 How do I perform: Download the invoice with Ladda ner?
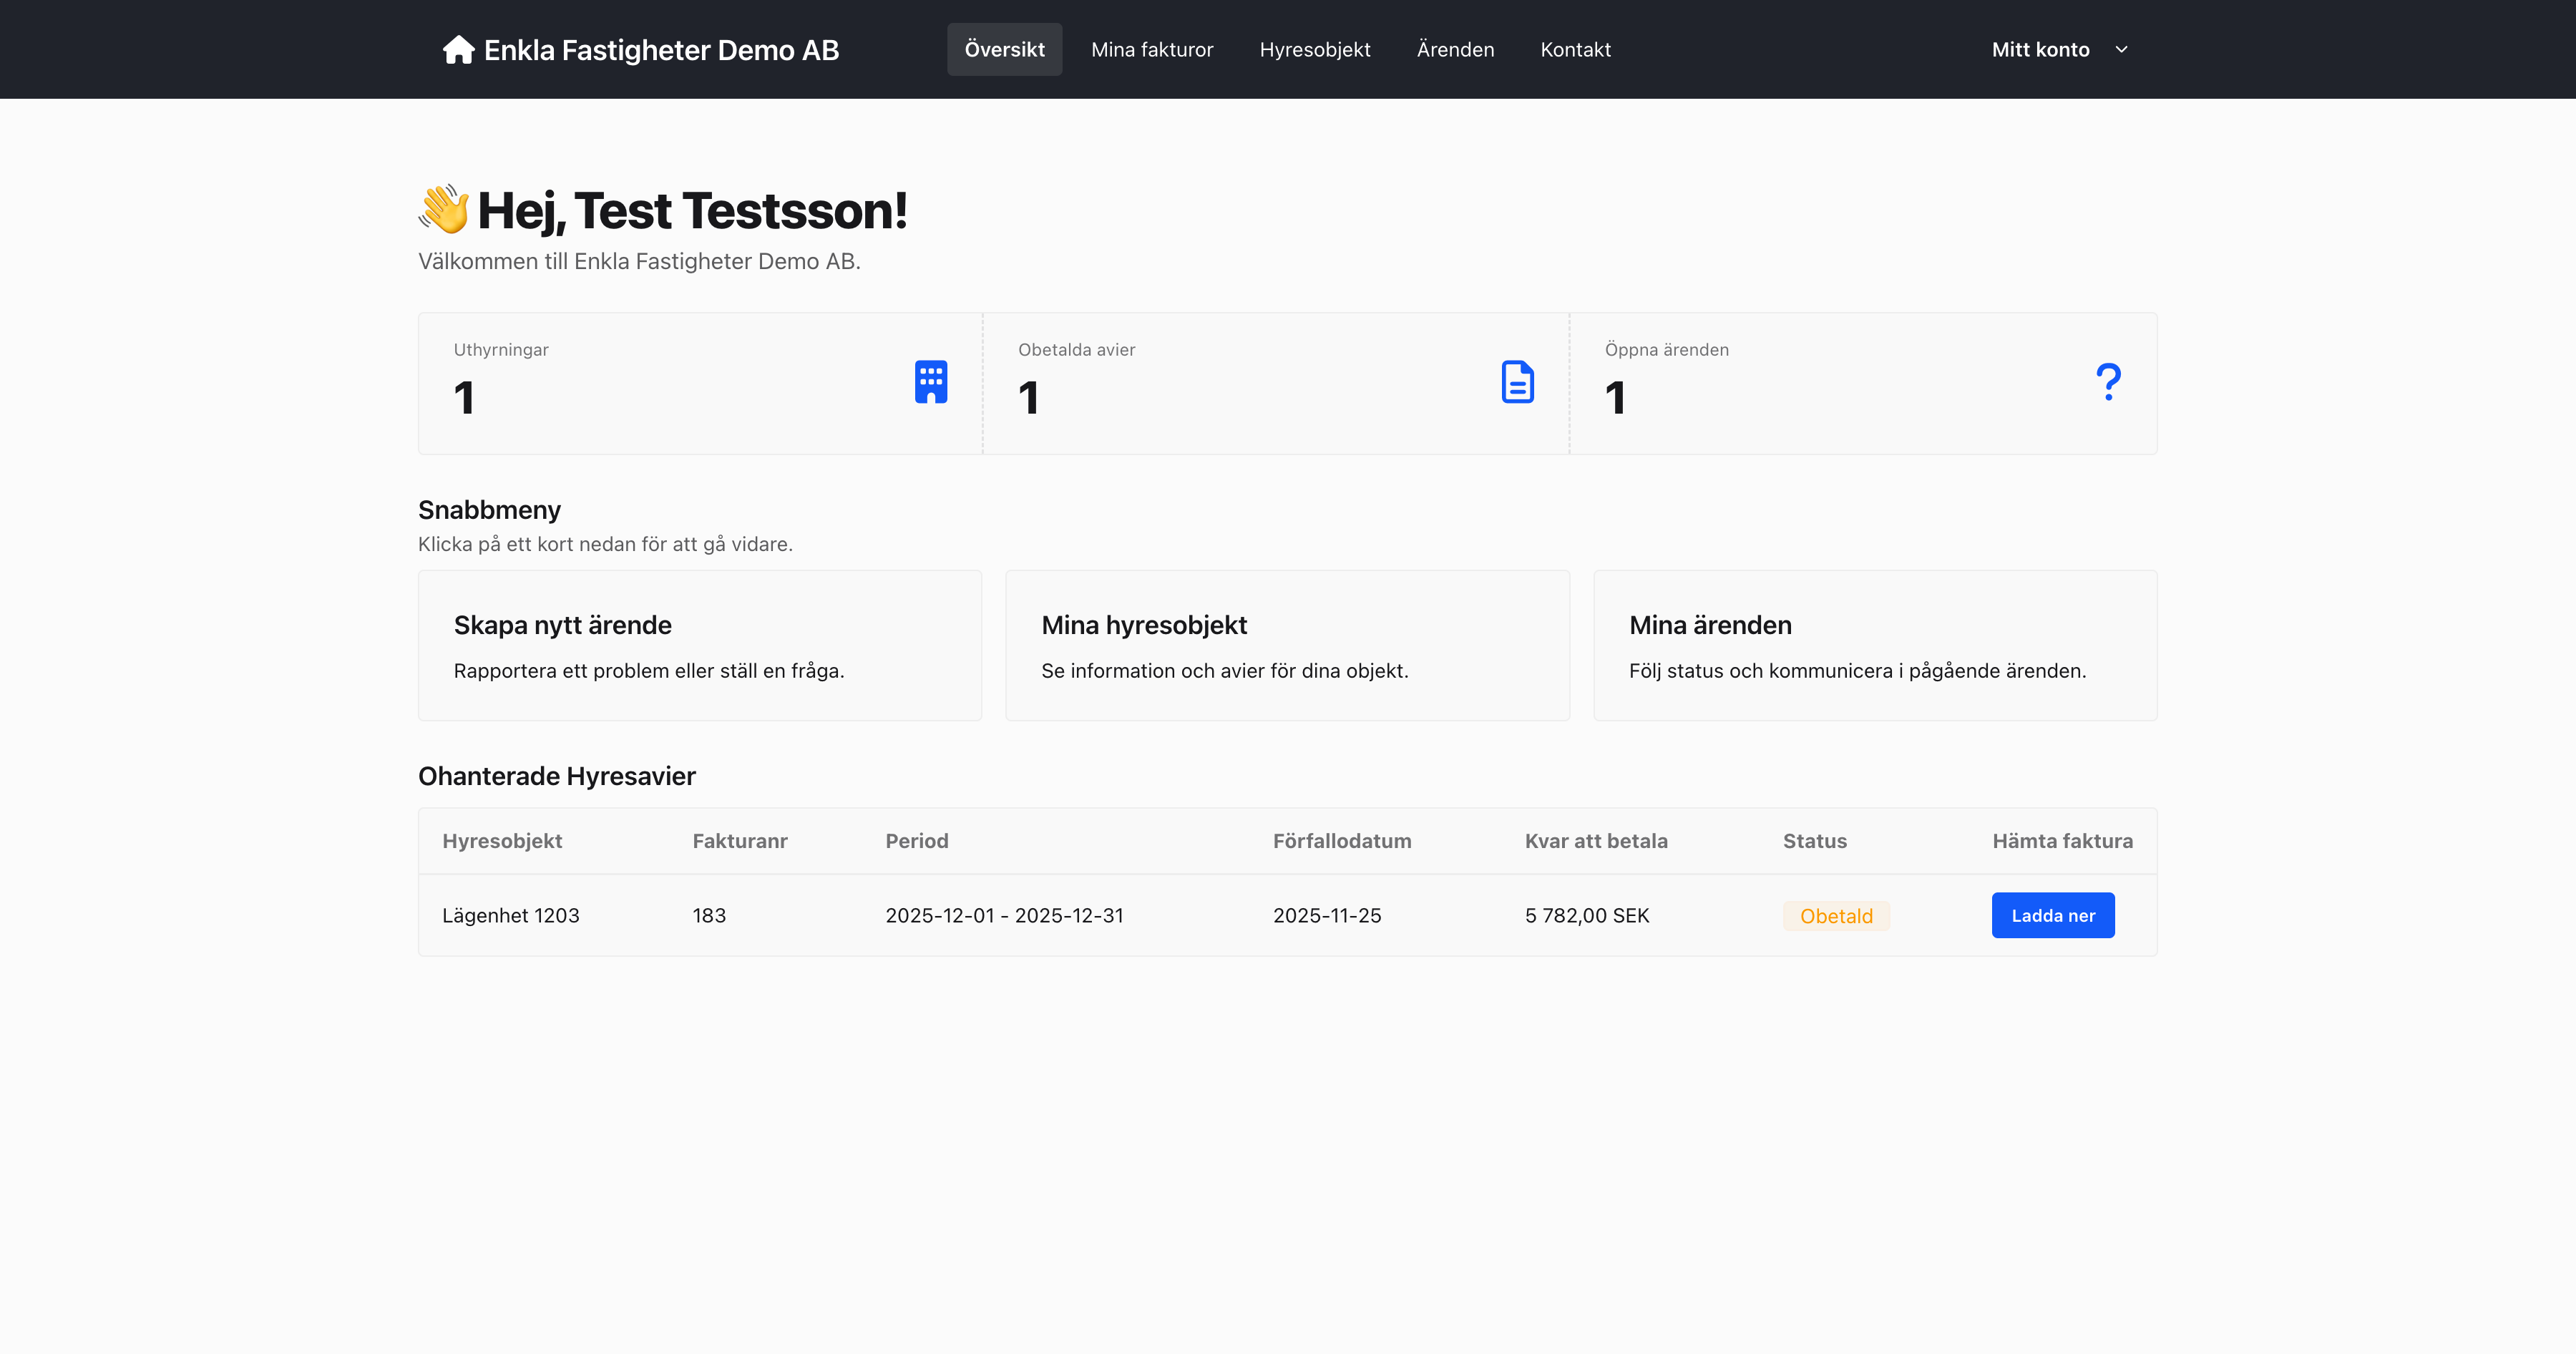2052,915
